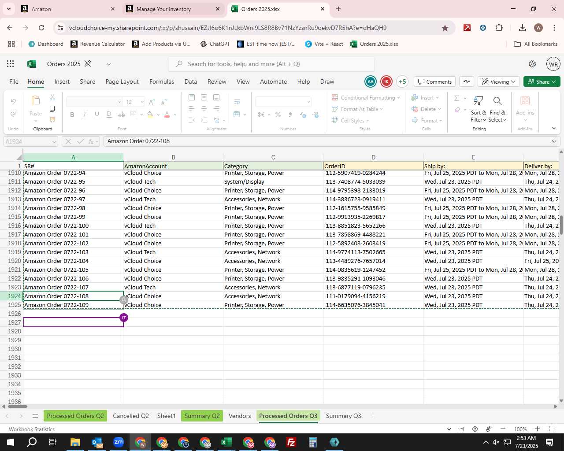Click the Percent Style icon
Viewport: 564px width, 451px height.
click(x=278, y=115)
